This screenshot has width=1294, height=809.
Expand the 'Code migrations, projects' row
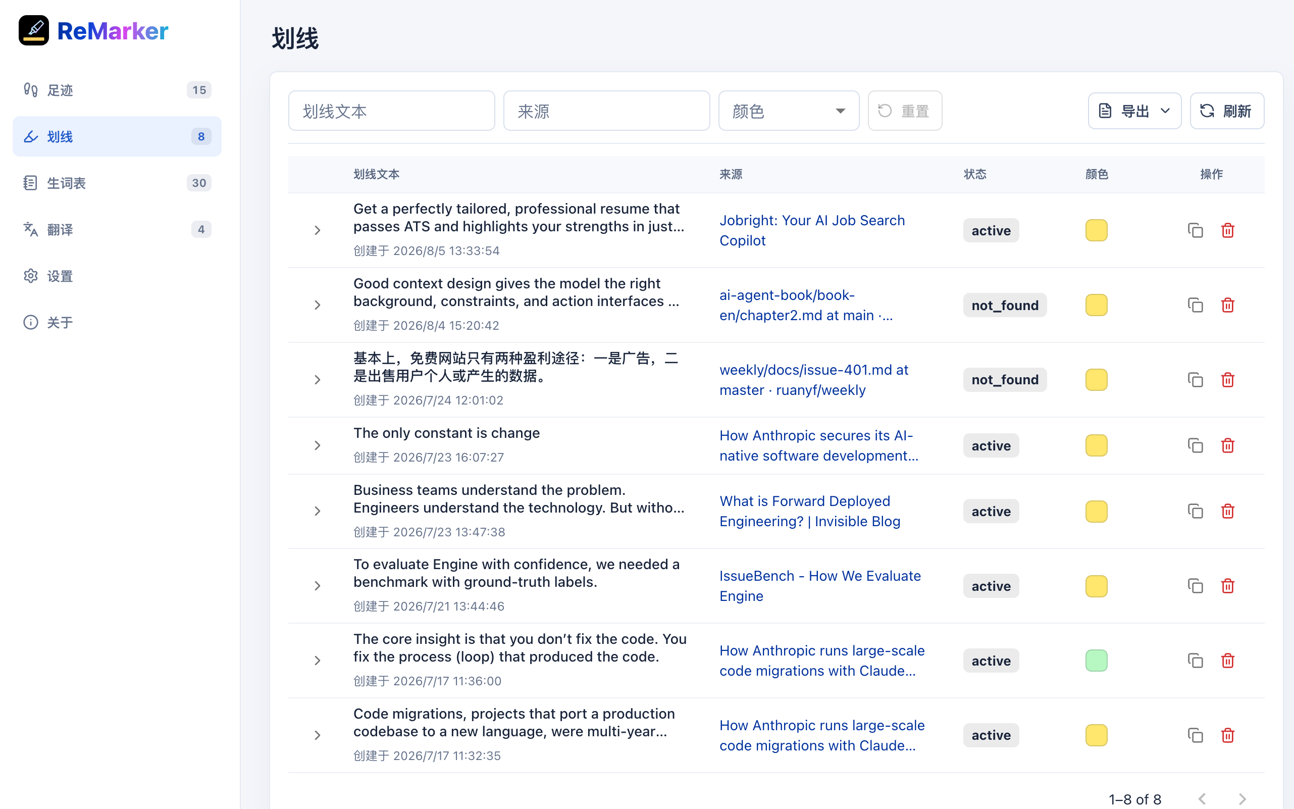pos(317,735)
